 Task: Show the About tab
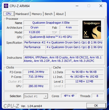pyautogui.click(x=60, y=14)
